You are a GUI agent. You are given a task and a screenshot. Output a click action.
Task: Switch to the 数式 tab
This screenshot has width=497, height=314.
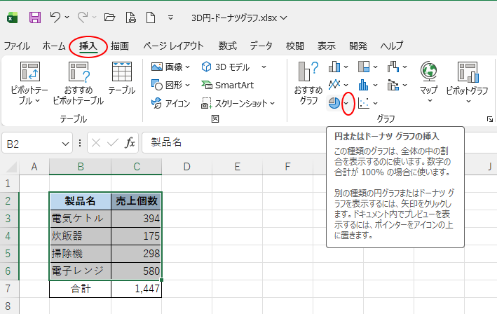pyautogui.click(x=228, y=46)
